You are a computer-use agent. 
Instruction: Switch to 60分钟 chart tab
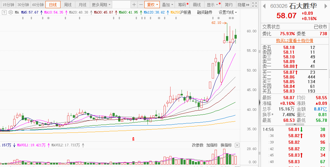(x=38, y=5)
